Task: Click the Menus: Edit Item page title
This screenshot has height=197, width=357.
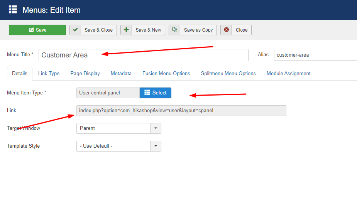Action: tap(51, 10)
